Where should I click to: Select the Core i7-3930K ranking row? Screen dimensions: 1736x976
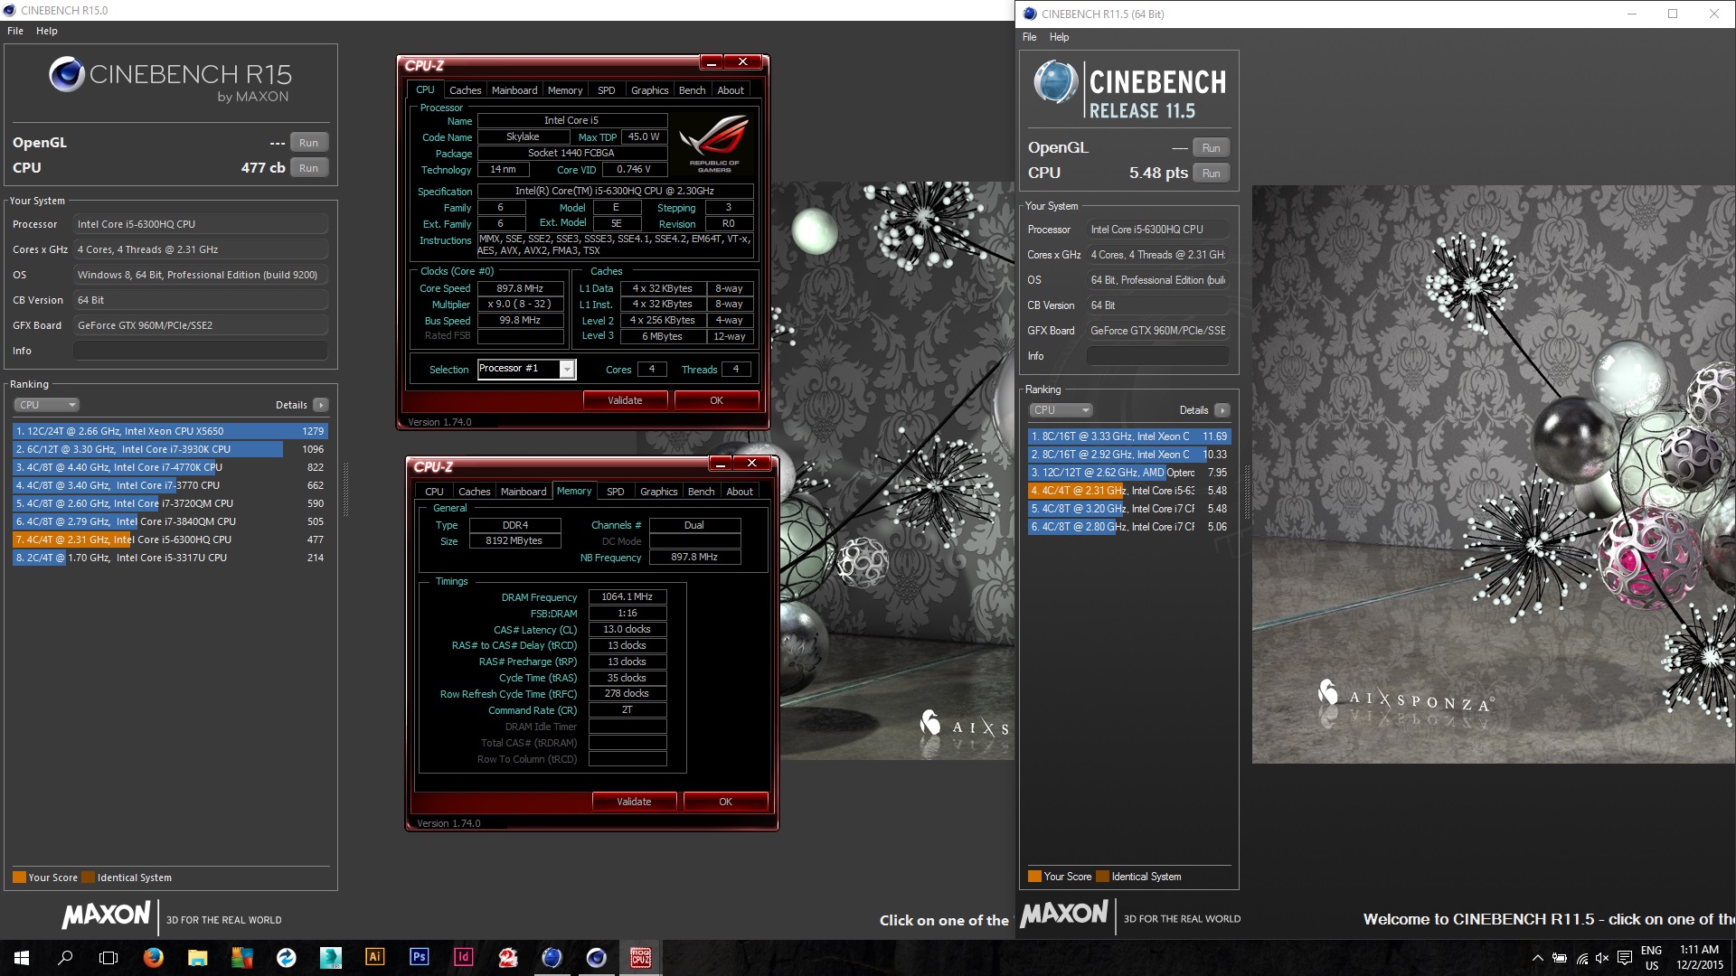click(x=170, y=449)
